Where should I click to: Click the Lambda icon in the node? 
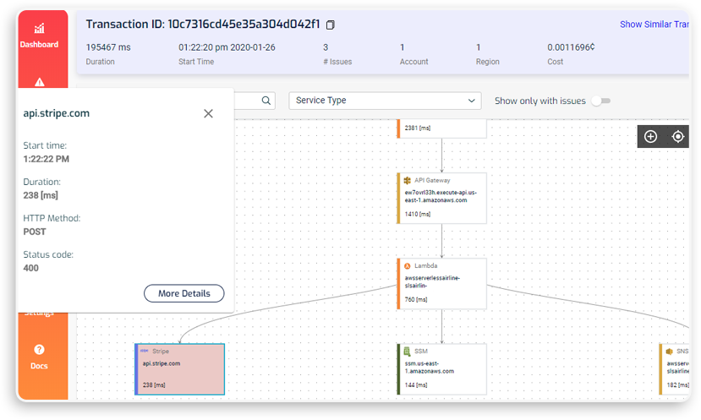[x=408, y=266]
